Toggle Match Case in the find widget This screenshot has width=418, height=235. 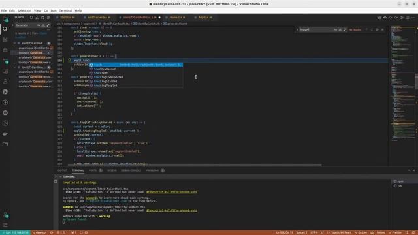(335, 29)
